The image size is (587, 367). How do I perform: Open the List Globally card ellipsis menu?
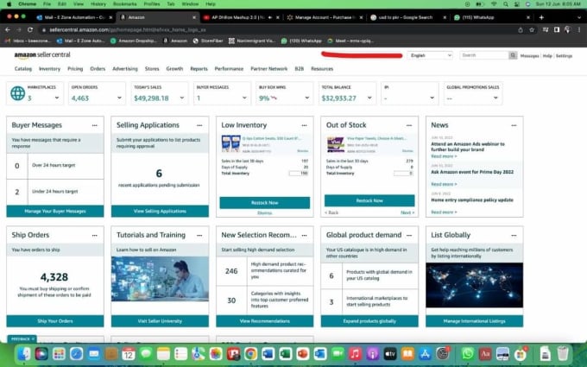[x=514, y=235]
